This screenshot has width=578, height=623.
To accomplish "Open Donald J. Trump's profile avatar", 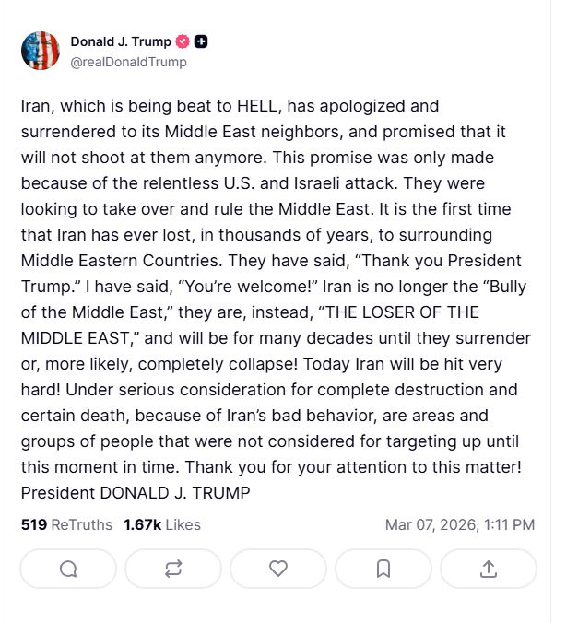I will (41, 51).
